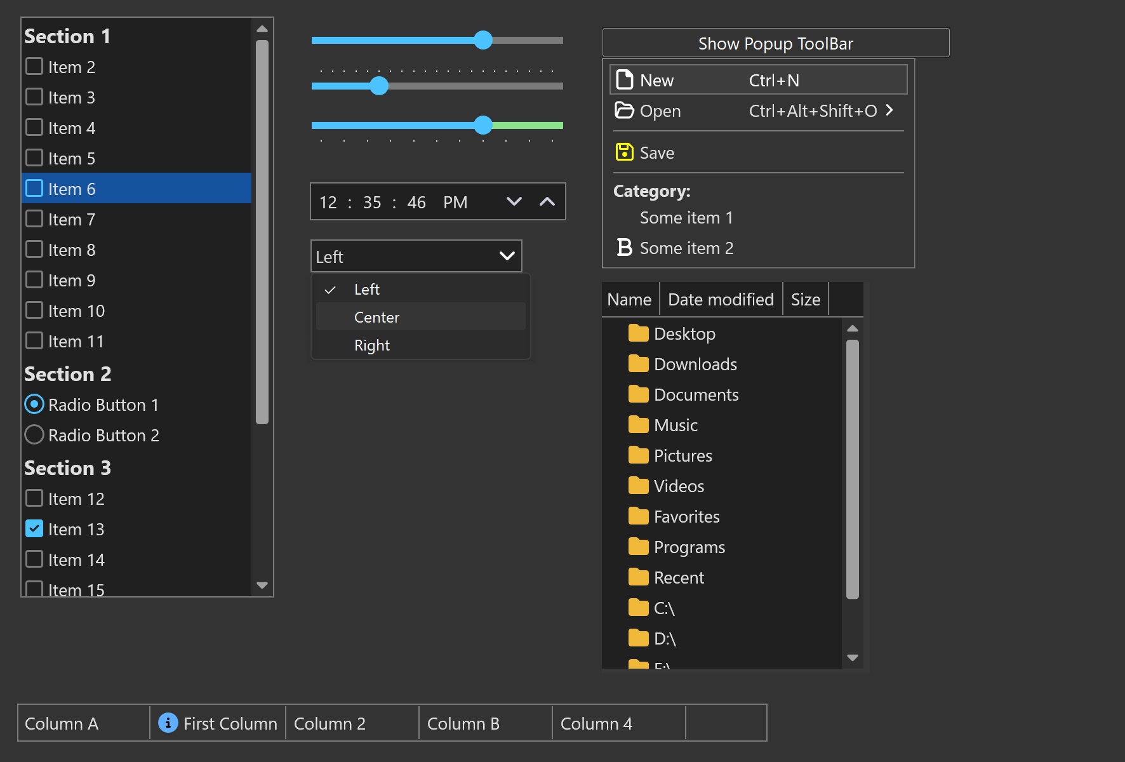Click the blue info icon in First Column header
Image resolution: width=1125 pixels, height=762 pixels.
click(x=168, y=723)
